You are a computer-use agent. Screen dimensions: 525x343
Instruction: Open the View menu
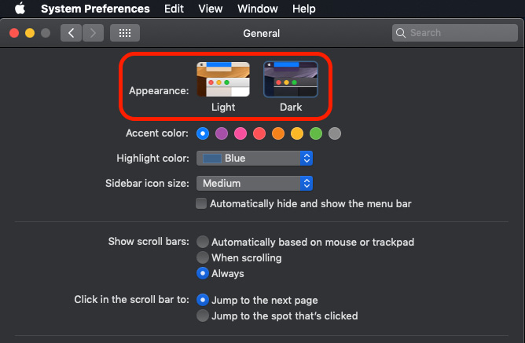211,9
